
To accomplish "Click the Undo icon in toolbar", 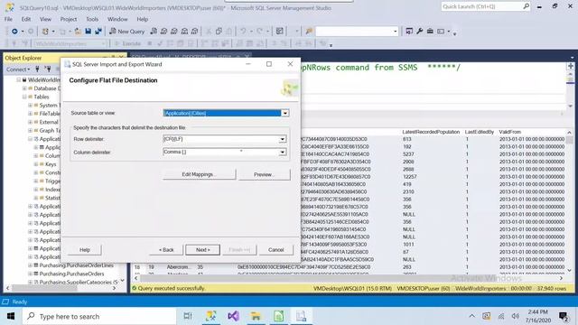I will tap(243, 32).
